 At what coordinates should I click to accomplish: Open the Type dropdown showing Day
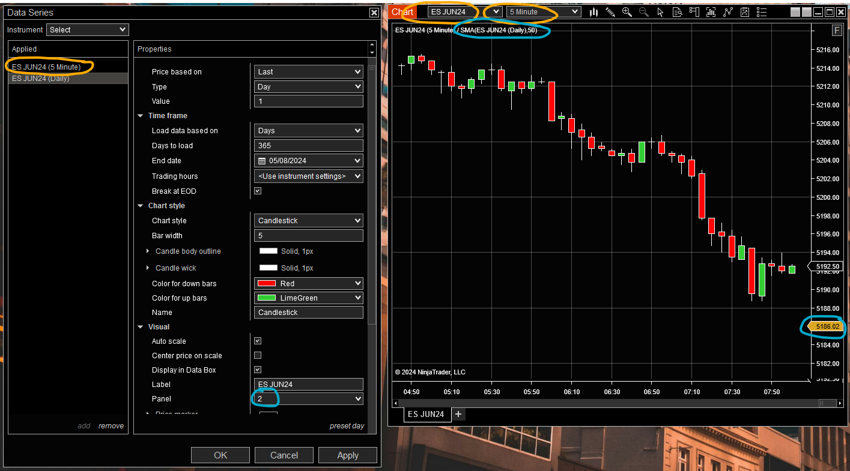[x=309, y=86]
